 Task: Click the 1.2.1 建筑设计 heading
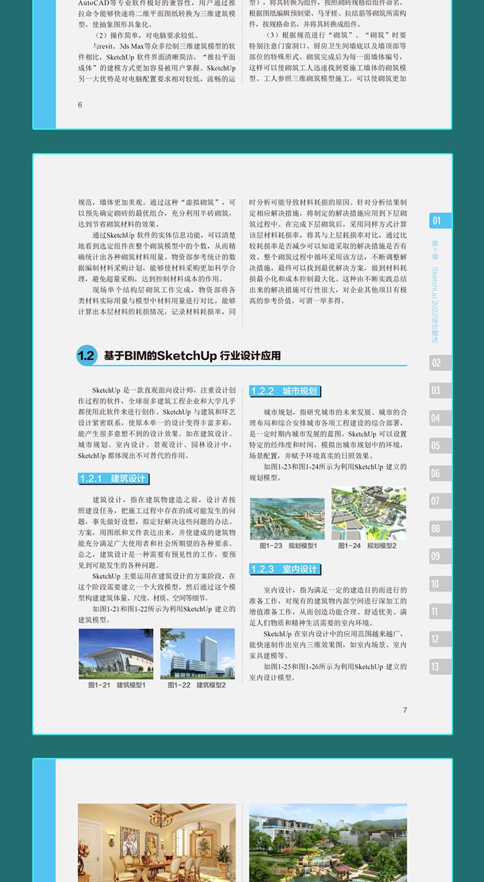click(x=113, y=479)
